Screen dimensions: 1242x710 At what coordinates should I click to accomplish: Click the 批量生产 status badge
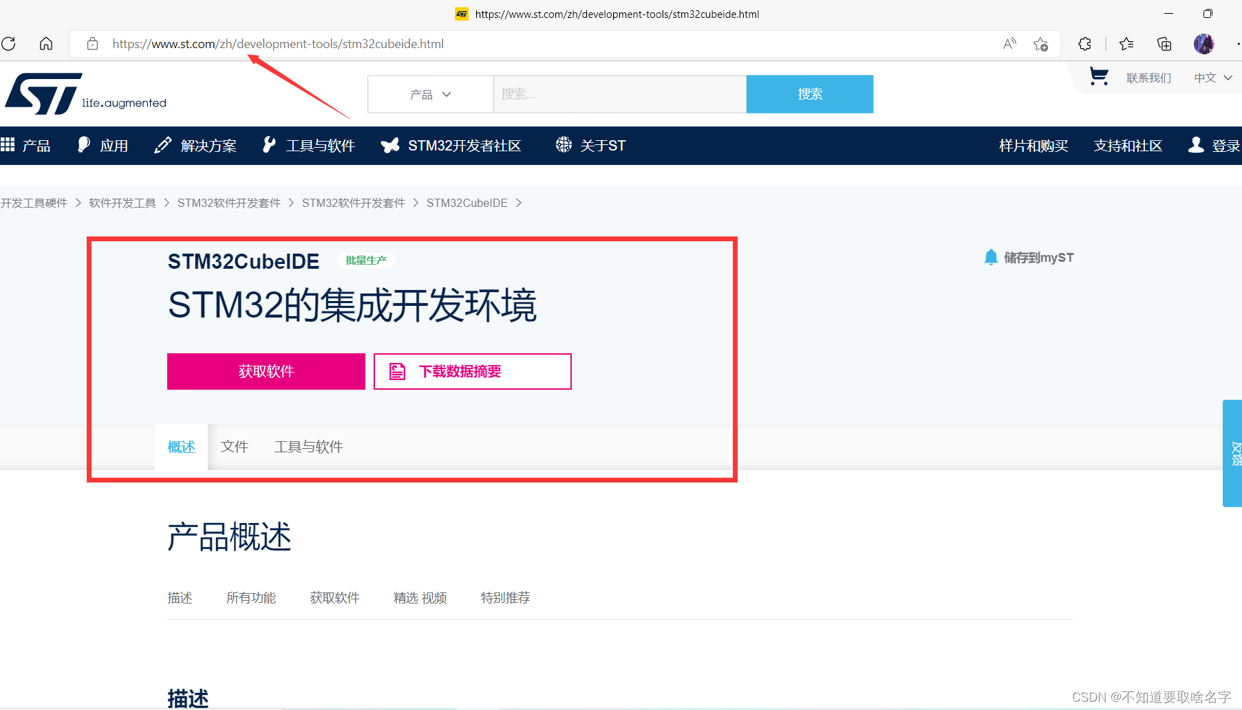(x=366, y=260)
